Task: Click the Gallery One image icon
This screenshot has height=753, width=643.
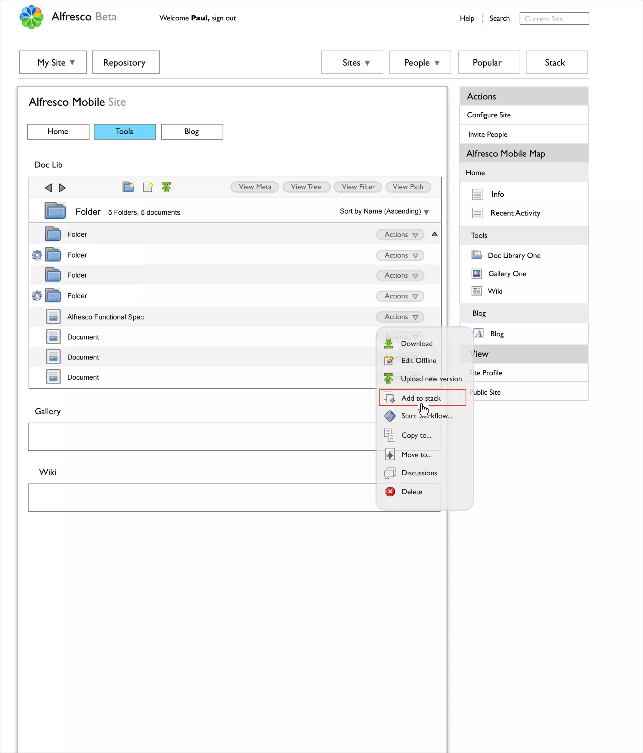Action: [476, 273]
